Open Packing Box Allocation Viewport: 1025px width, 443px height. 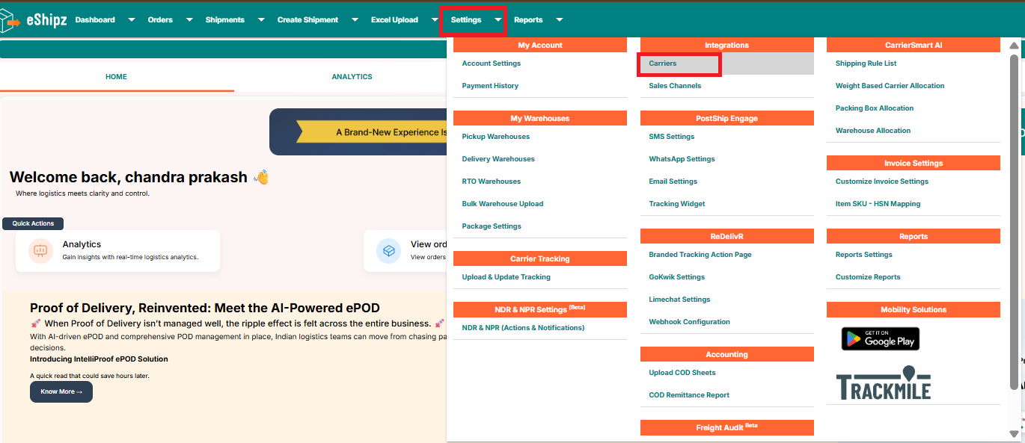875,108
